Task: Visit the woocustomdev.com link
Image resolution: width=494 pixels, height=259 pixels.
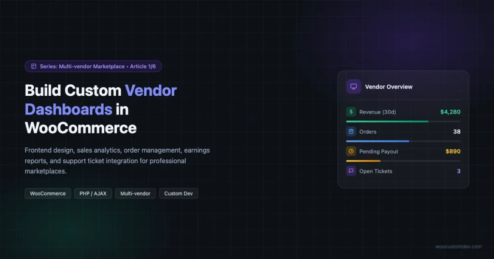Action: click(x=458, y=247)
